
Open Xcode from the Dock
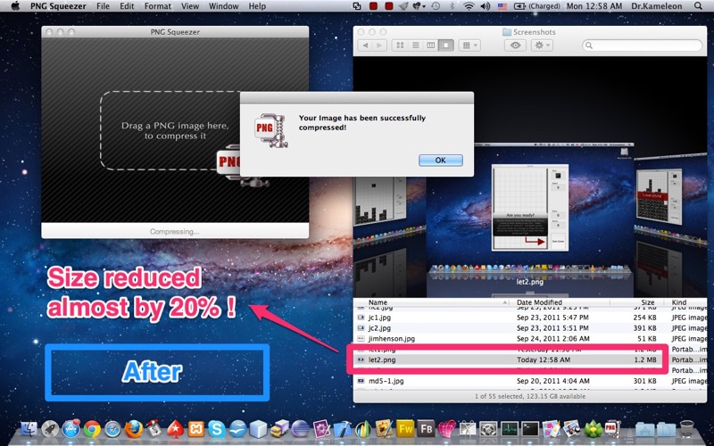click(x=343, y=428)
